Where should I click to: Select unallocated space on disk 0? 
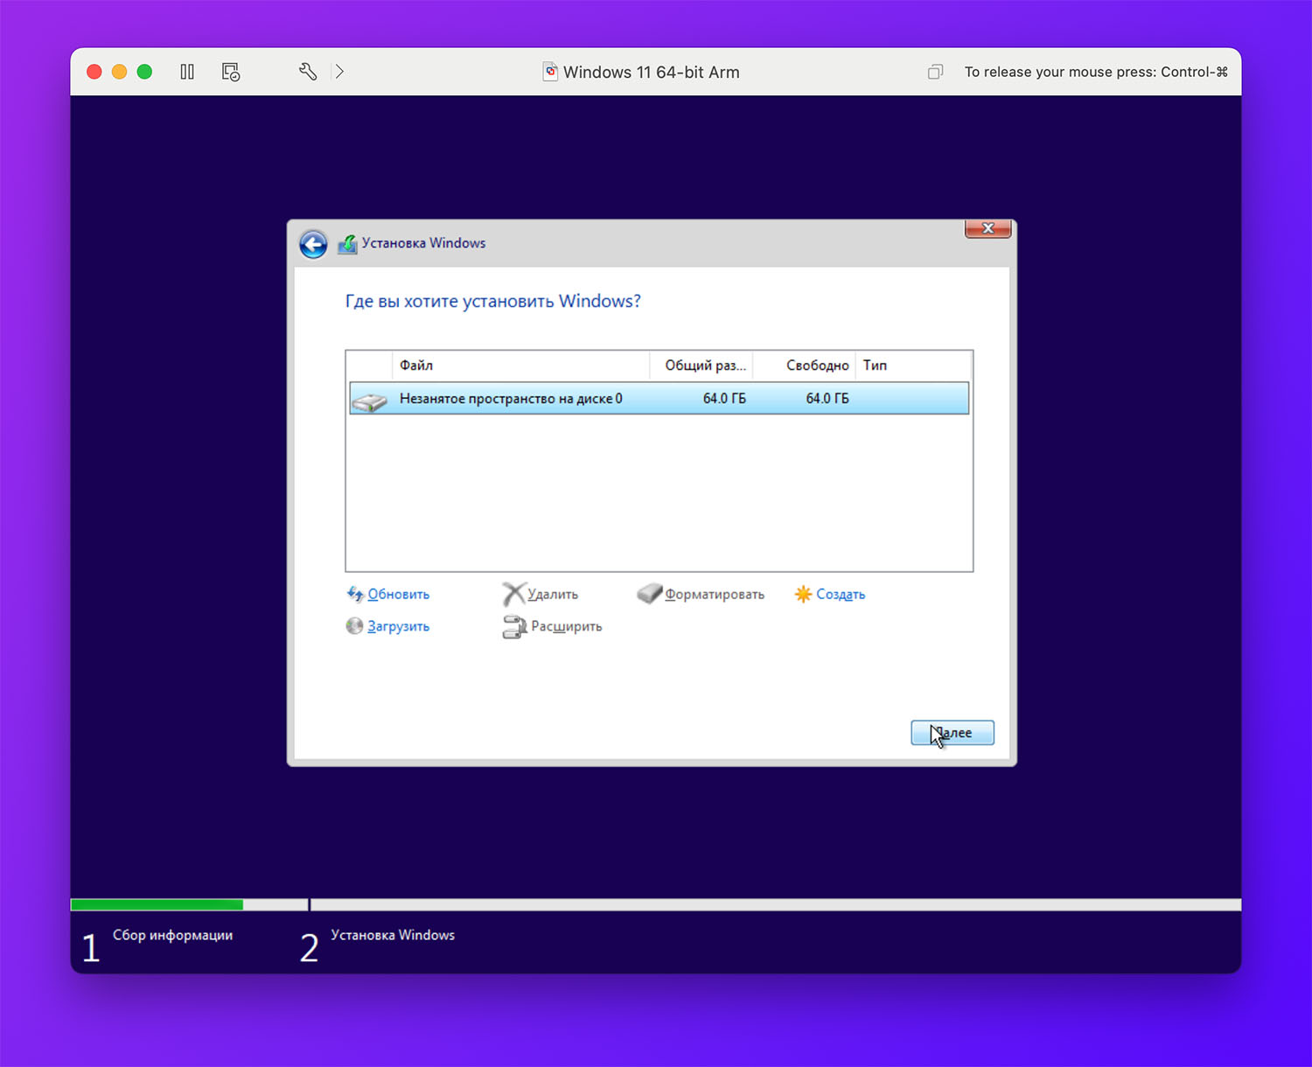click(511, 399)
